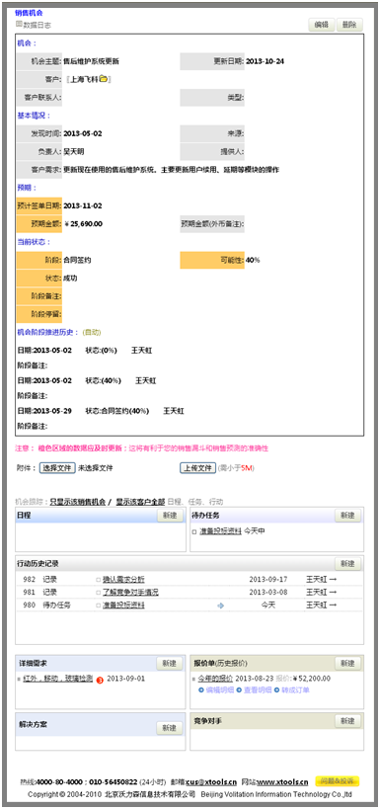This screenshot has width=380, height=809.
Task: Open 准备投标资料 in 待办任务 panel
Action: pyautogui.click(x=220, y=530)
